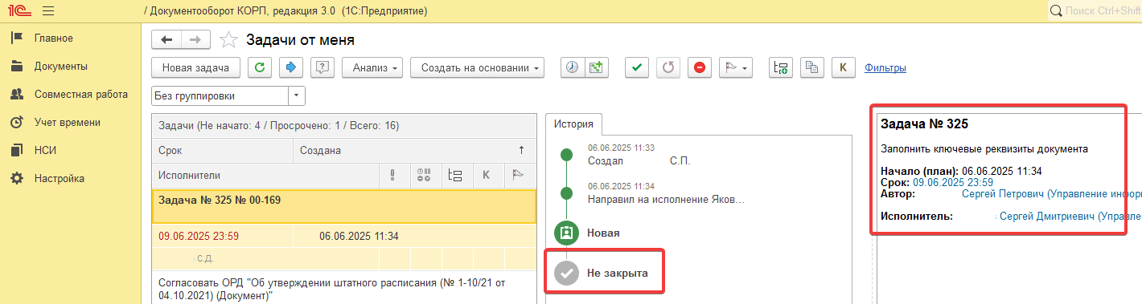Click the Направил на исполнение history entry

(667, 193)
